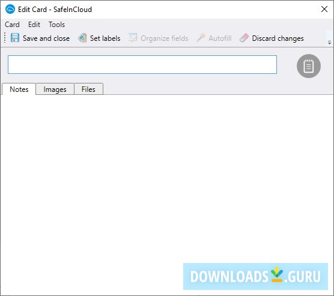Expand the toolbar overflow arrow
This screenshot has width=334, height=296.
tap(329, 43)
